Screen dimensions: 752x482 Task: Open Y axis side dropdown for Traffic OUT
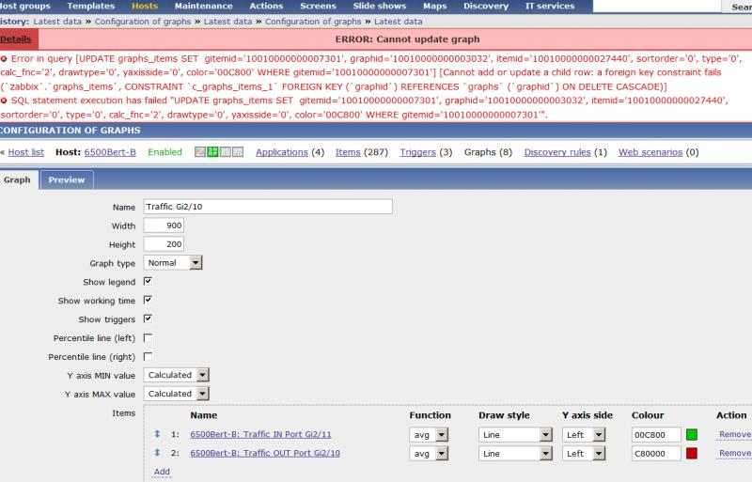click(x=584, y=454)
